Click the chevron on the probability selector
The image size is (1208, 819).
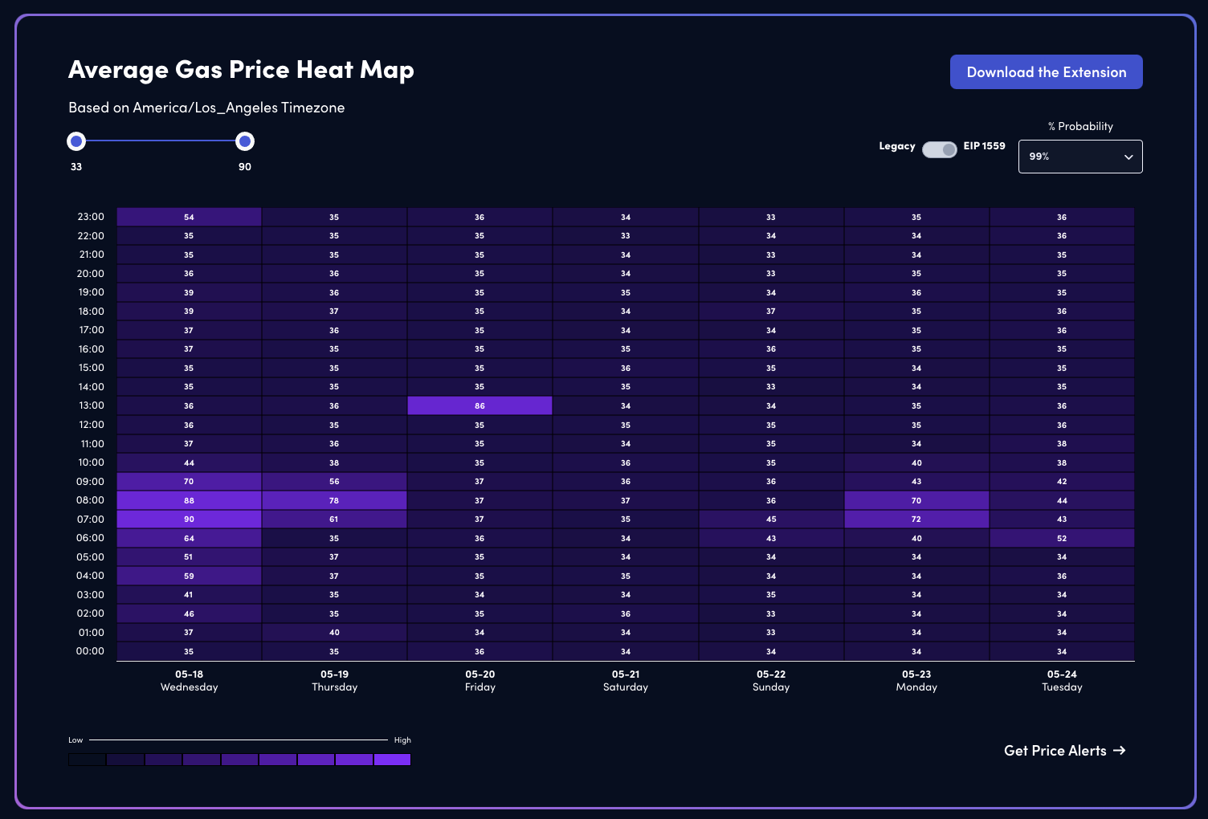[1129, 157]
